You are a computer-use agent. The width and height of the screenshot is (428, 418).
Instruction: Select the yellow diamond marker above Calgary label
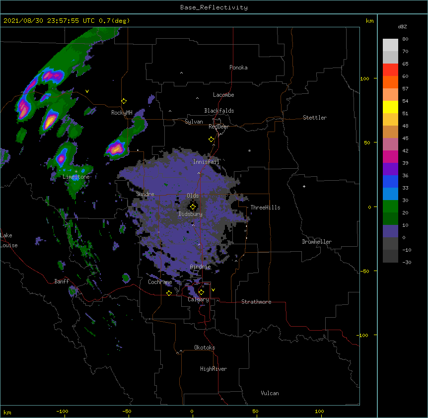[201, 292]
